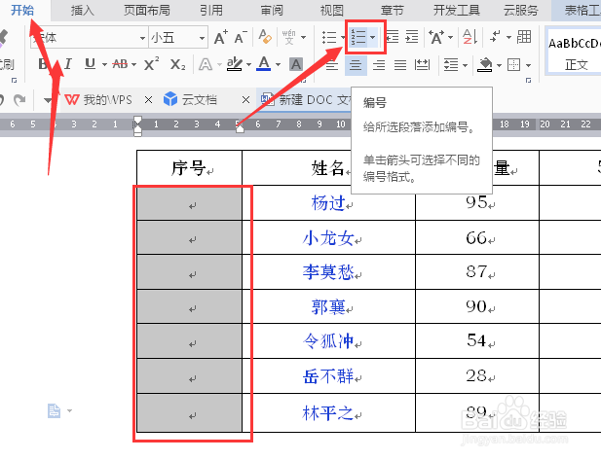Toggle align left paragraph

[331, 65]
